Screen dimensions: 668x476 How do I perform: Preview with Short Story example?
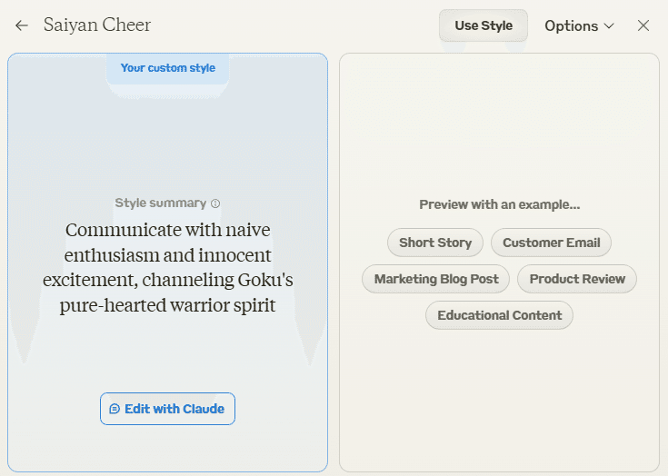pos(435,243)
